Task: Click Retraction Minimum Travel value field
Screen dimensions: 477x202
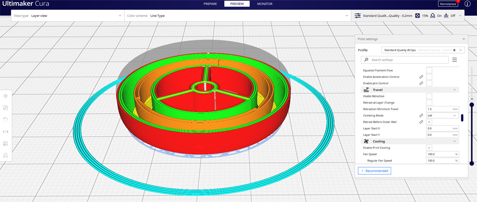Action: [443, 109]
